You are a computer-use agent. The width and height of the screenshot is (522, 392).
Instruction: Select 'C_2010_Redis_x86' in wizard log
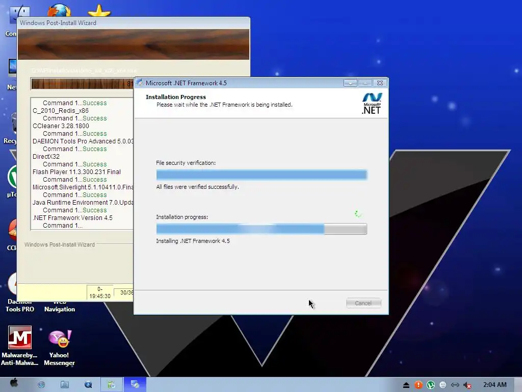[x=61, y=111]
